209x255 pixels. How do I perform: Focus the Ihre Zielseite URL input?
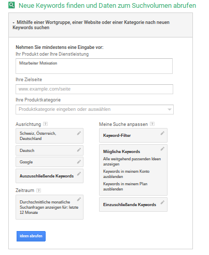click(94, 89)
